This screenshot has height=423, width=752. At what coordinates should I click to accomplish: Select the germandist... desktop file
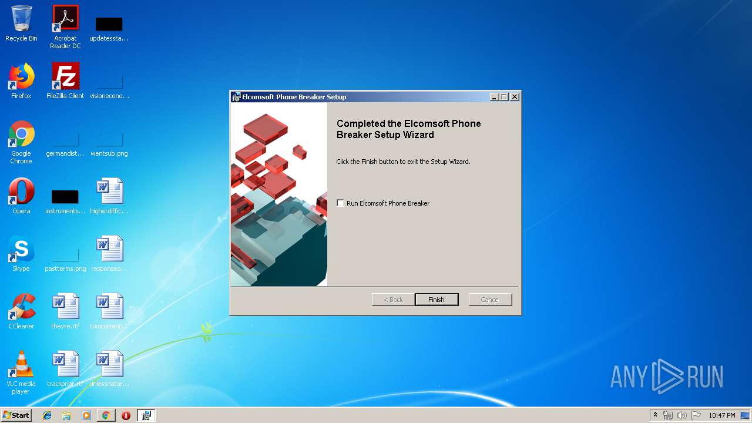[65, 144]
